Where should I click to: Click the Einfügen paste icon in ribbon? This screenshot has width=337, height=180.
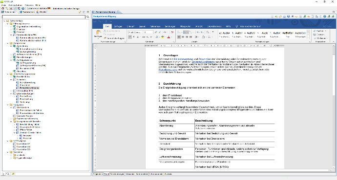point(98,33)
